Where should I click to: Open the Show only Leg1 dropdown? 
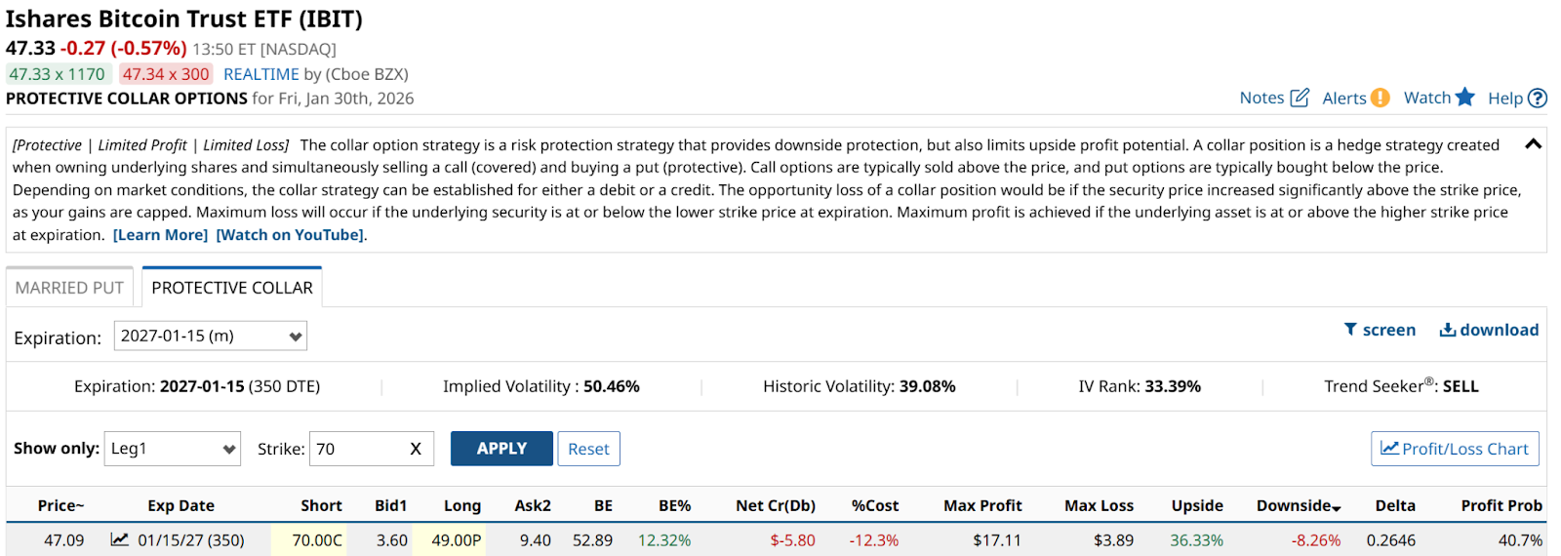coord(173,449)
